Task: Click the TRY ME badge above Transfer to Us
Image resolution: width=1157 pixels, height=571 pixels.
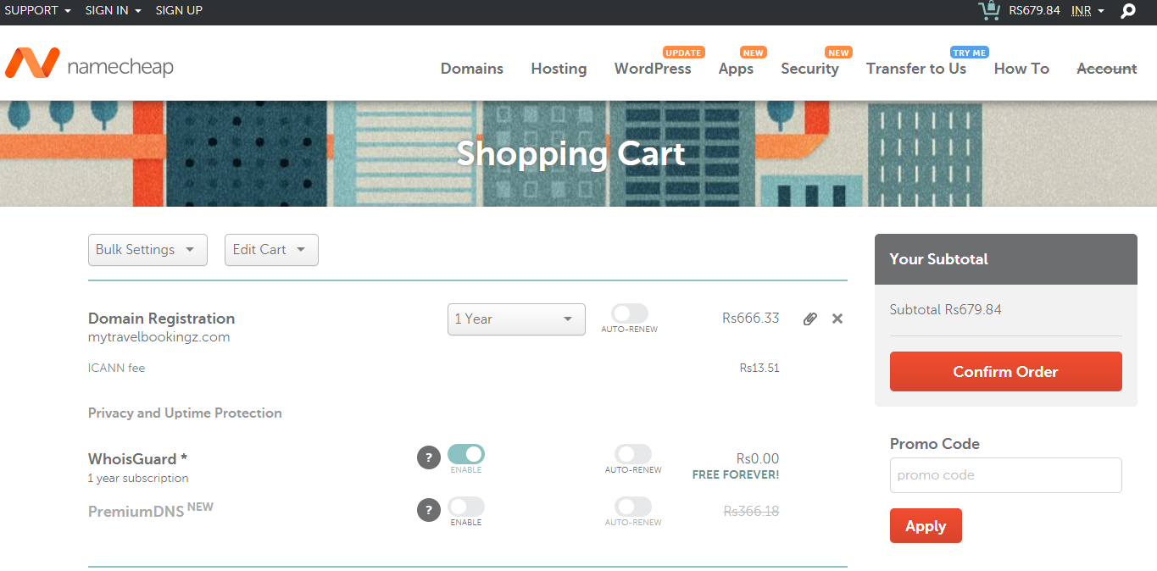Action: point(970,53)
